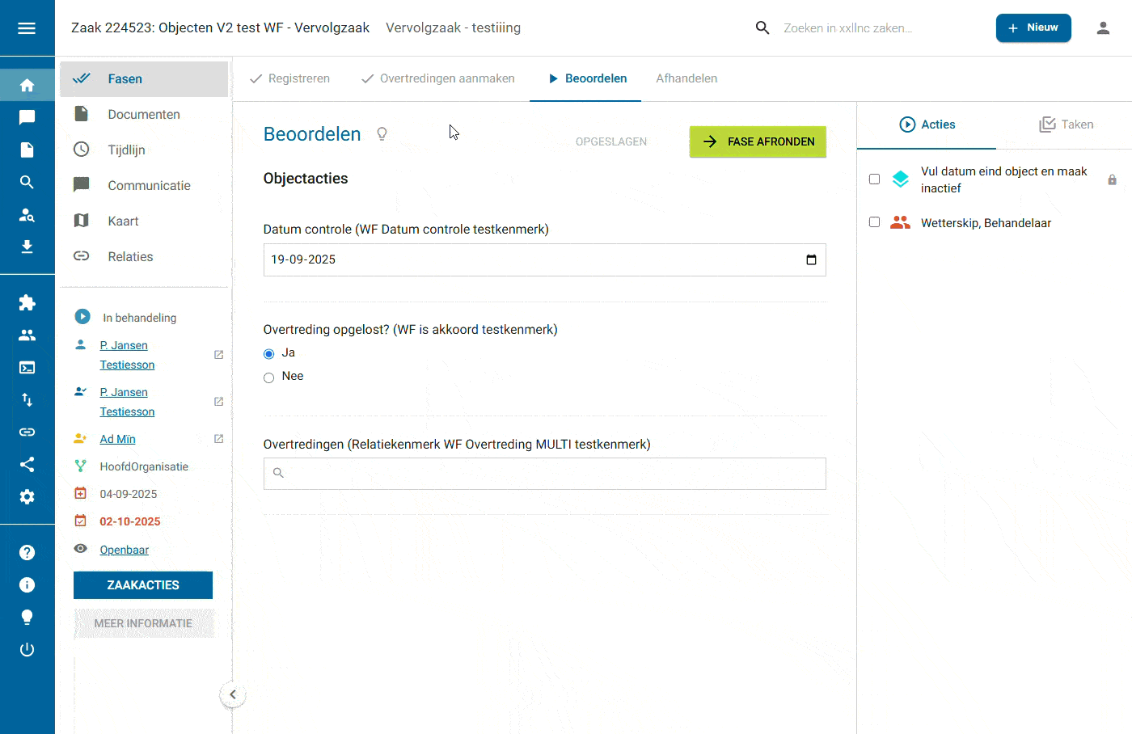The image size is (1132, 734).
Task: Click the lightbulb icon next to Beoordelen
Action: [382, 133]
